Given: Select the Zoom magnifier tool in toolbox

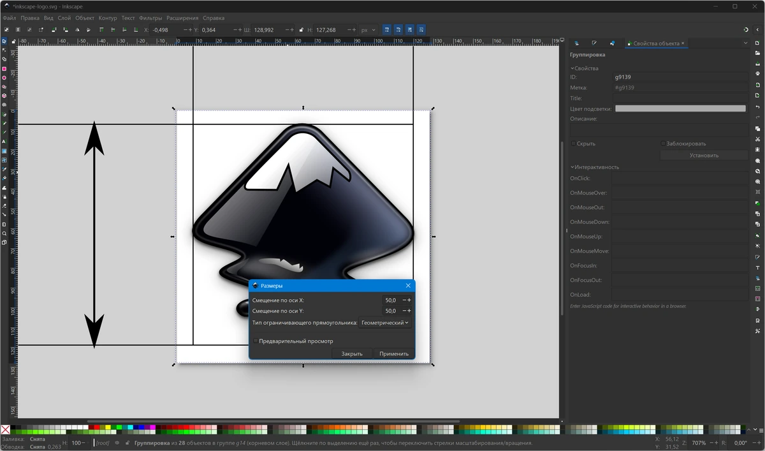Looking at the screenshot, I should tap(4, 233).
